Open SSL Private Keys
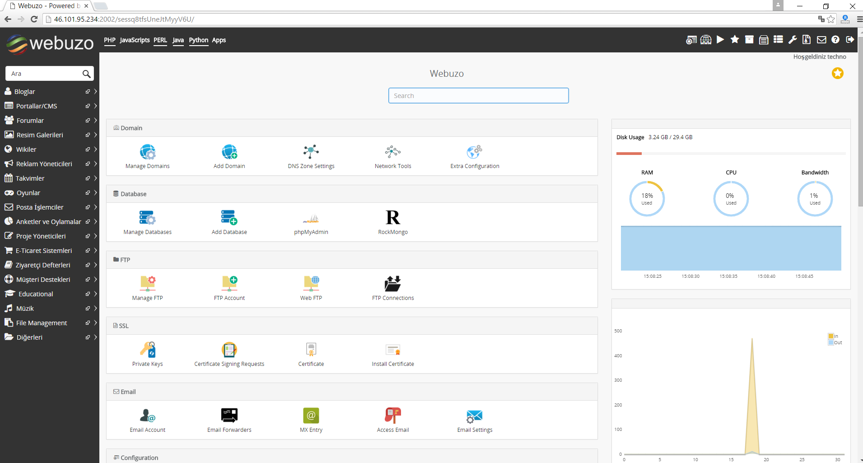This screenshot has height=463, width=863. point(147,354)
